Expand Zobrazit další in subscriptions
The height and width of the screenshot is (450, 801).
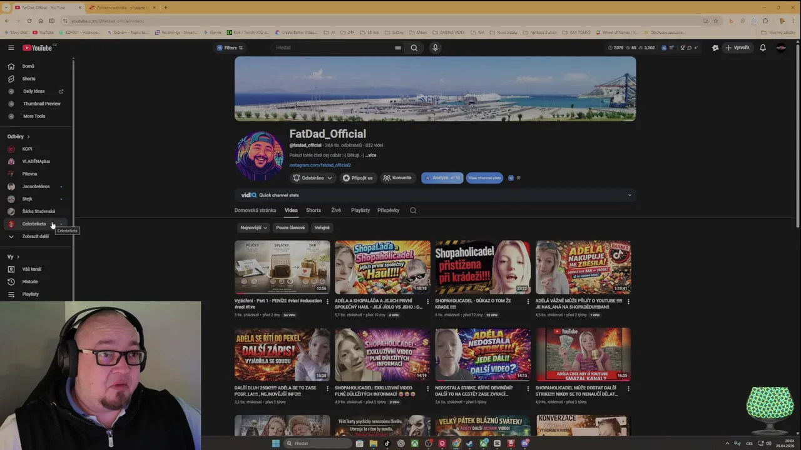point(35,236)
